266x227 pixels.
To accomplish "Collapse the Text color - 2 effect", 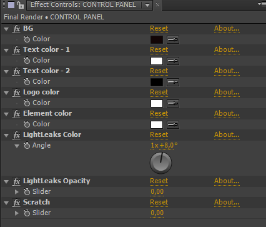I will (x=6, y=71).
